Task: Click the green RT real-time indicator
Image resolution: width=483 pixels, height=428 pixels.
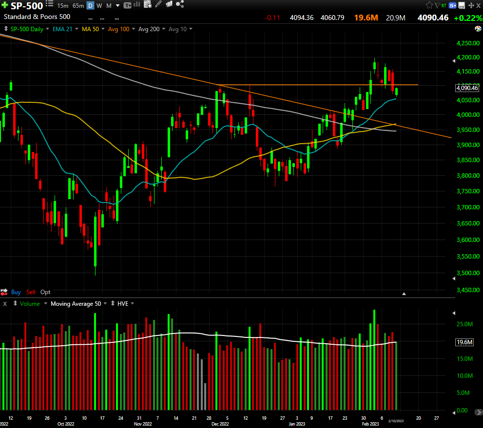Action: click(x=444, y=5)
